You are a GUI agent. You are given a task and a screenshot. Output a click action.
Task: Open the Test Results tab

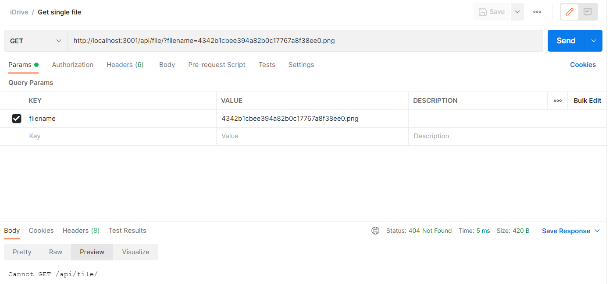(x=128, y=231)
